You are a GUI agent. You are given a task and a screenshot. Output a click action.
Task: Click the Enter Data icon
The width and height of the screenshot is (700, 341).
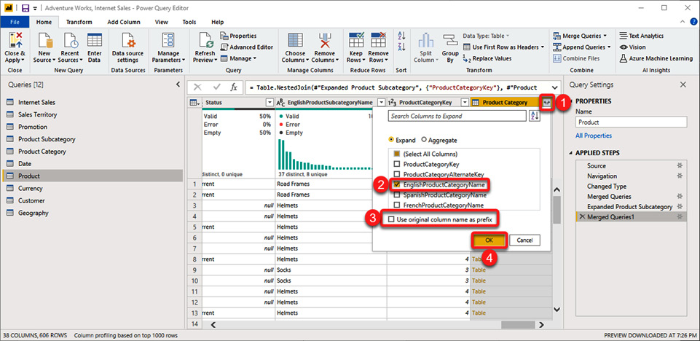tap(94, 41)
